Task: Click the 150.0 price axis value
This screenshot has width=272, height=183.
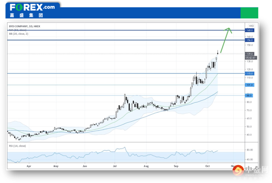Action: (250, 45)
